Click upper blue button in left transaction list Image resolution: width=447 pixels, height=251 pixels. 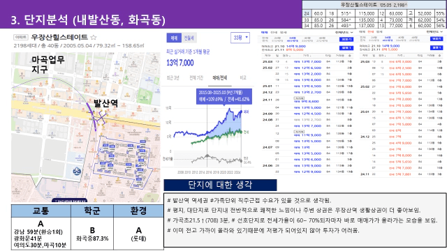[x=346, y=39]
